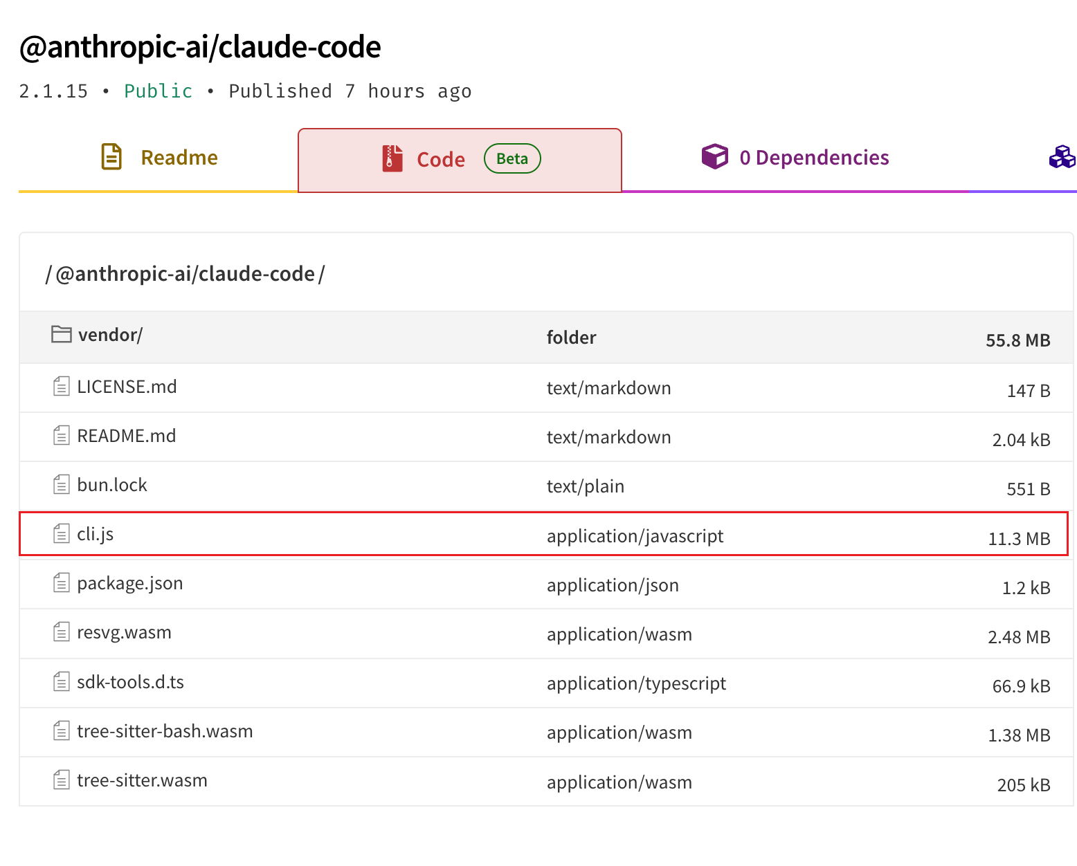Click the file icon beside sdk-tools.d.ts

click(61, 682)
